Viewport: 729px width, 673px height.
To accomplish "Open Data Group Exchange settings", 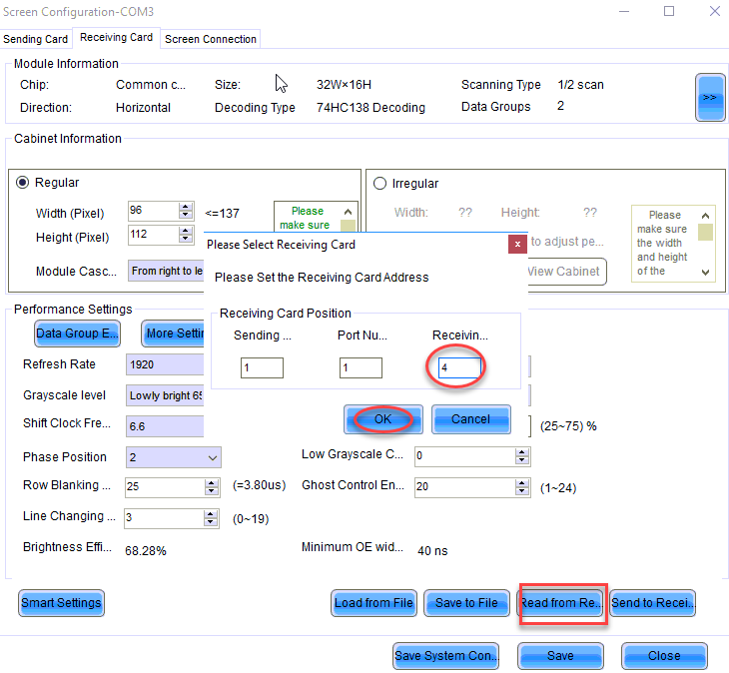I will (x=77, y=334).
